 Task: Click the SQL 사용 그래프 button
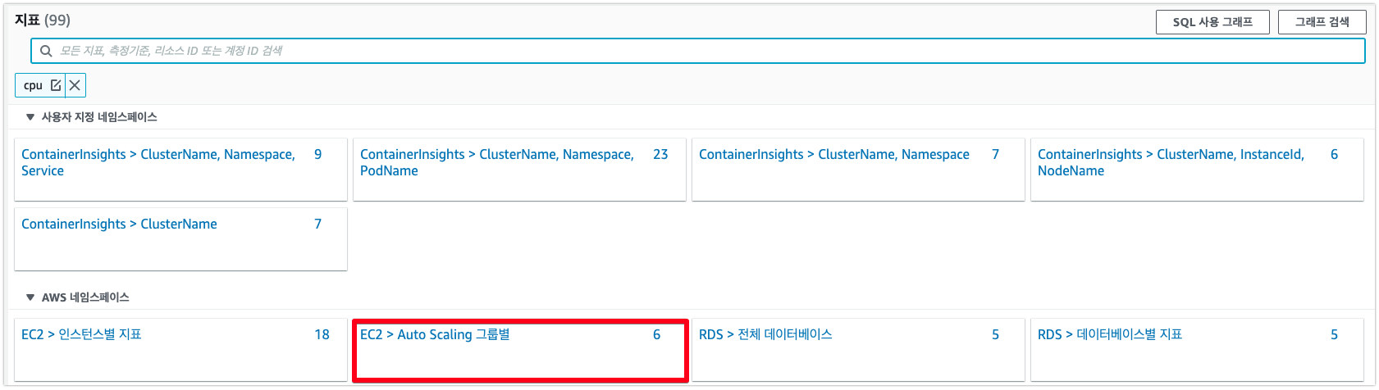point(1212,22)
